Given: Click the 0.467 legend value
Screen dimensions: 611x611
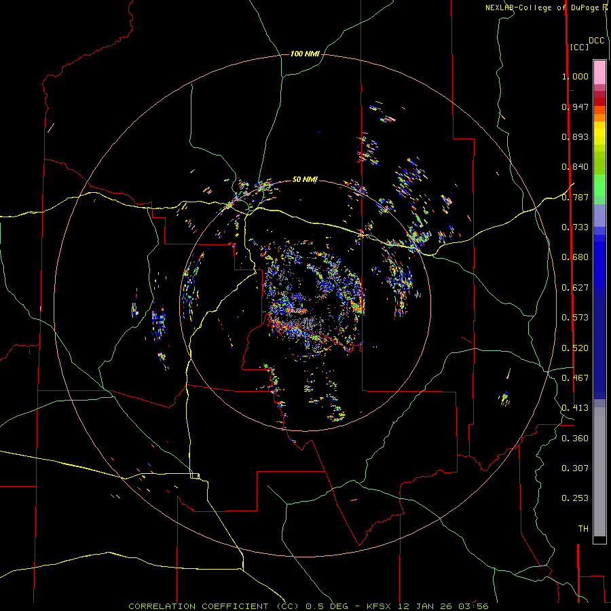Looking at the screenshot, I should point(575,378).
